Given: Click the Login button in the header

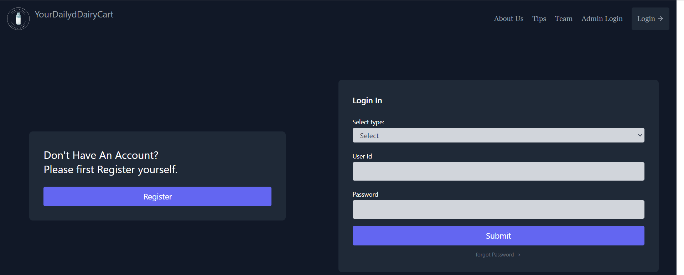Looking at the screenshot, I should tap(650, 19).
